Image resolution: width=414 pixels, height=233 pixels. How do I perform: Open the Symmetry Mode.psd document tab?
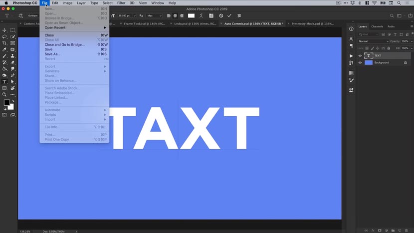312,23
